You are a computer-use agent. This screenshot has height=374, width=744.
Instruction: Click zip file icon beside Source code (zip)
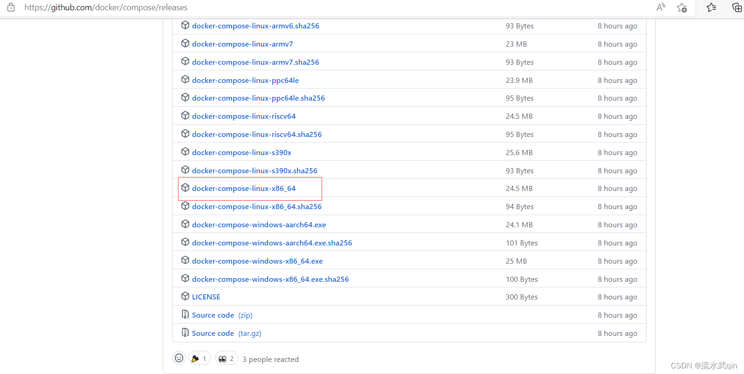click(x=185, y=314)
